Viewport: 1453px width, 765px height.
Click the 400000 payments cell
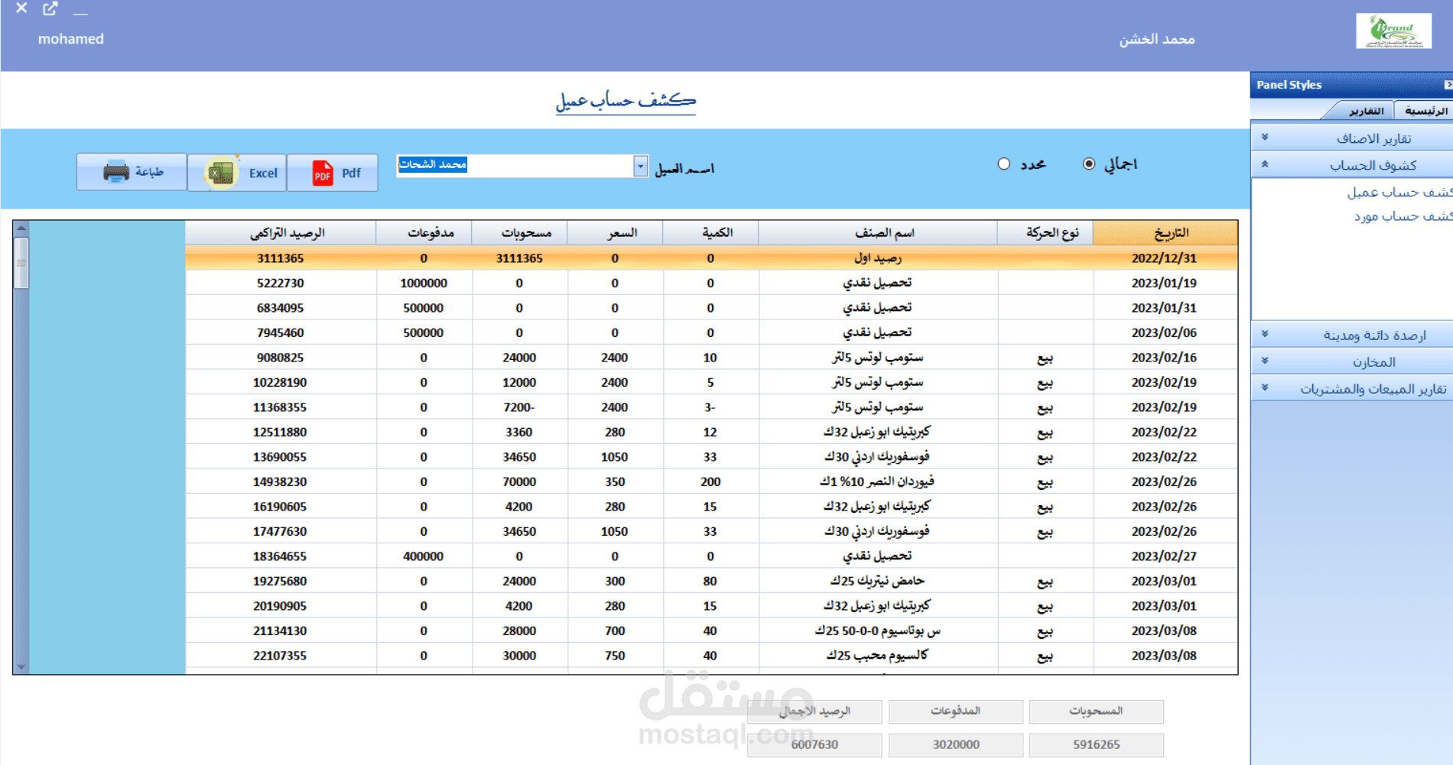point(424,556)
